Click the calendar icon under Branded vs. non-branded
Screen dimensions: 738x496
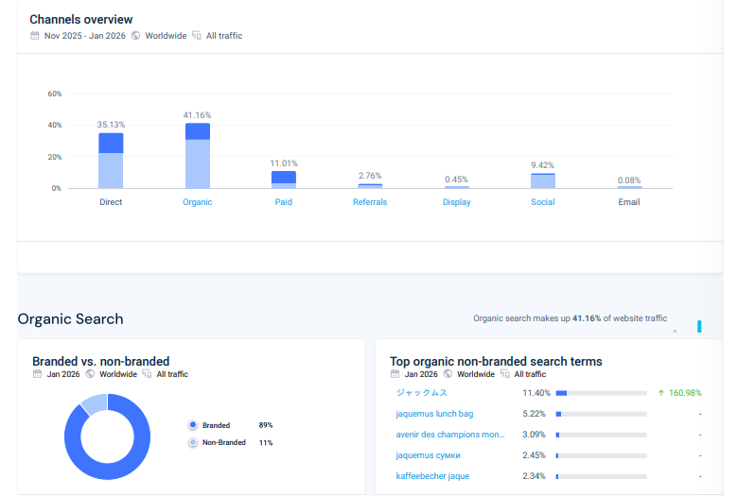[x=38, y=374]
